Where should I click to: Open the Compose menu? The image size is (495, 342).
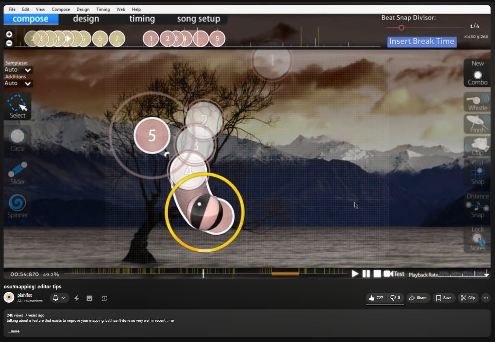61,9
